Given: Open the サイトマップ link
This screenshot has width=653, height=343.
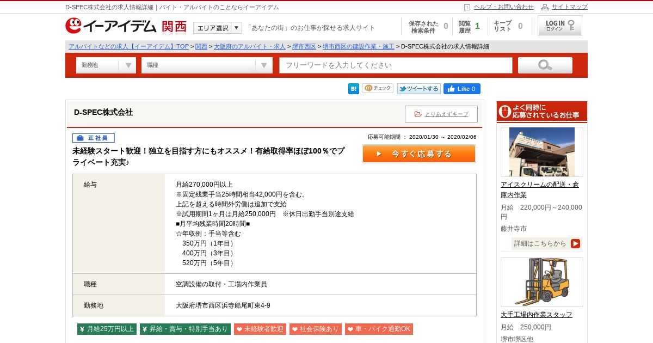Looking at the screenshot, I should pos(570,7).
